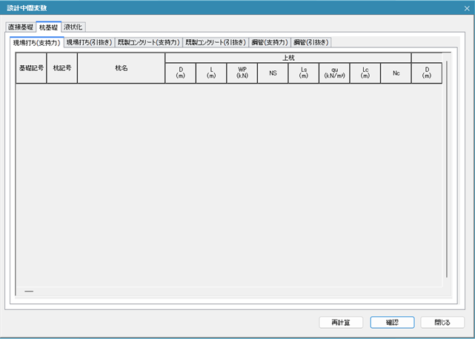
Task: Select the 杭基礎 tab
Action: tap(49, 27)
